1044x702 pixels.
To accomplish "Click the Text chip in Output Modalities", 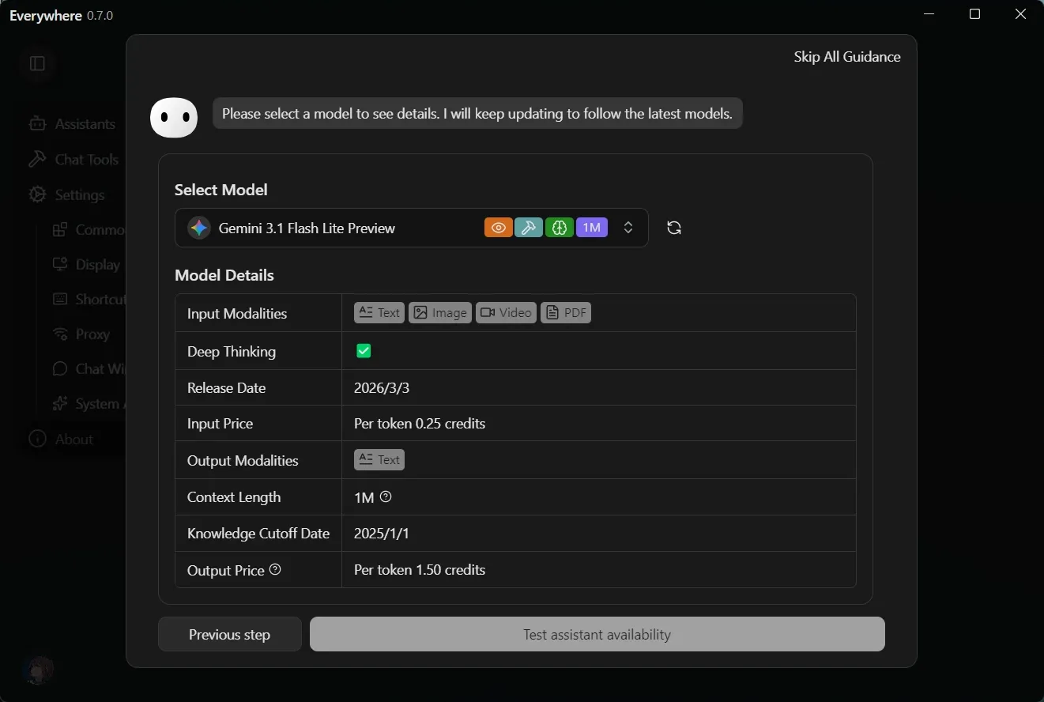I will (x=379, y=460).
